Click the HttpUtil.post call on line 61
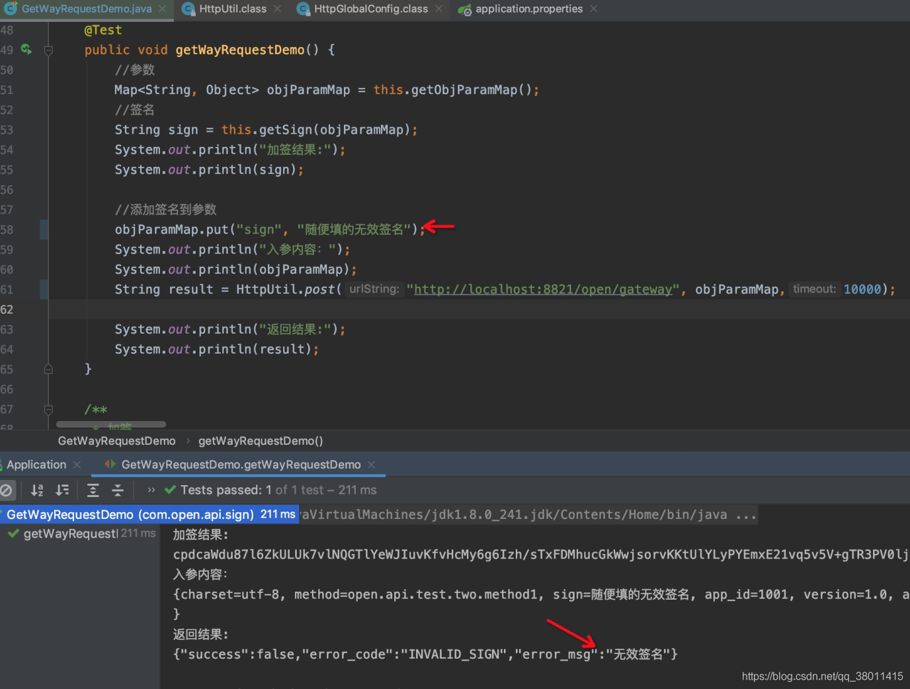The width and height of the screenshot is (910, 689). (x=288, y=289)
